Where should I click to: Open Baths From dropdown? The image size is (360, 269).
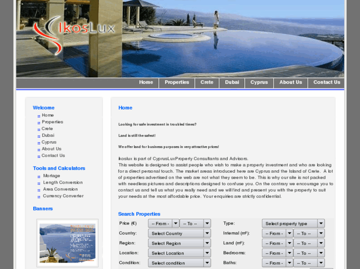[x=278, y=263]
